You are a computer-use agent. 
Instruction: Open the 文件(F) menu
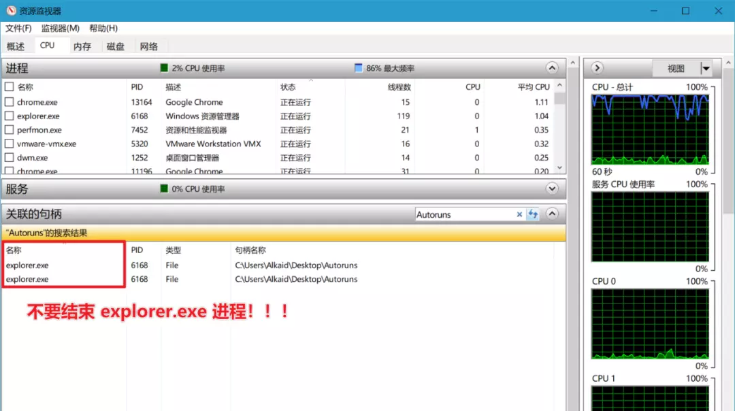coord(18,28)
